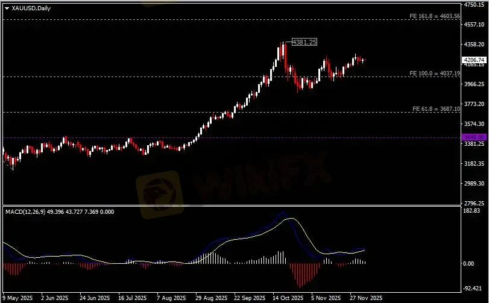489x303 pixels.
Task: Click the 27 Nov 2025 date label
Action: tap(366, 298)
